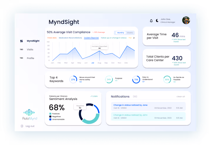Select Follow up on change in status tab
The image size is (211, 147).
point(113,38)
